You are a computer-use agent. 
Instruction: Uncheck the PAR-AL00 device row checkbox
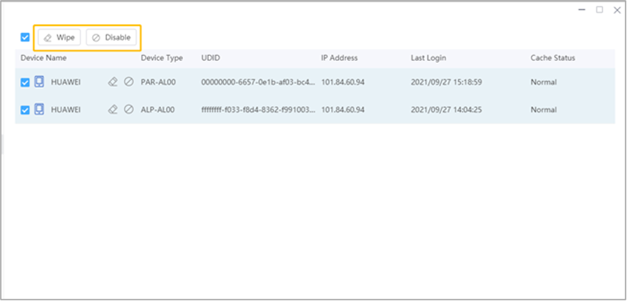pos(25,82)
